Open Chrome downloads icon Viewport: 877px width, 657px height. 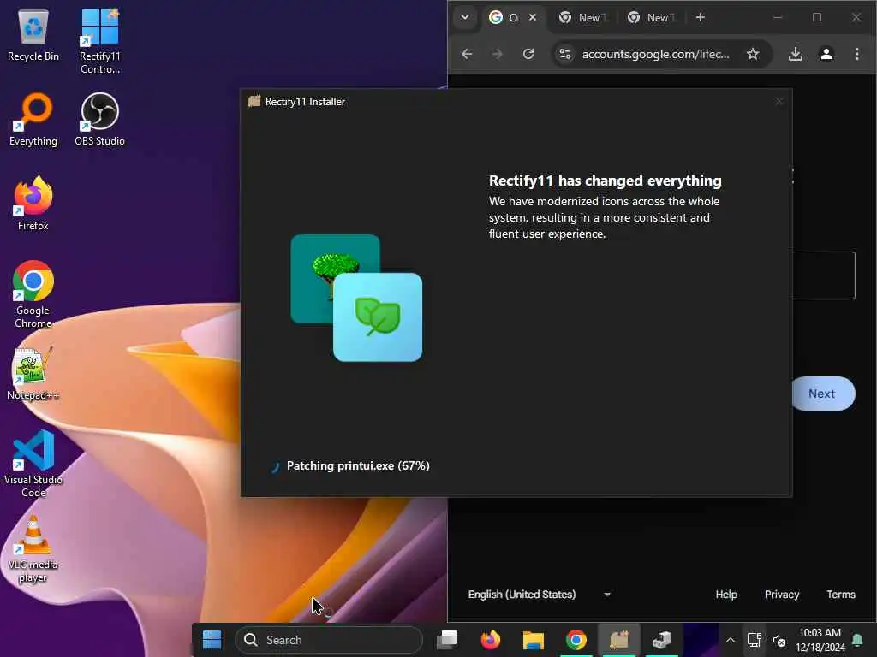(796, 54)
